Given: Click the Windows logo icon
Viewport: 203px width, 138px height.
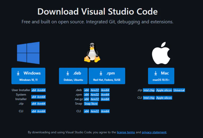Looking at the screenshot, I should coord(28,53).
